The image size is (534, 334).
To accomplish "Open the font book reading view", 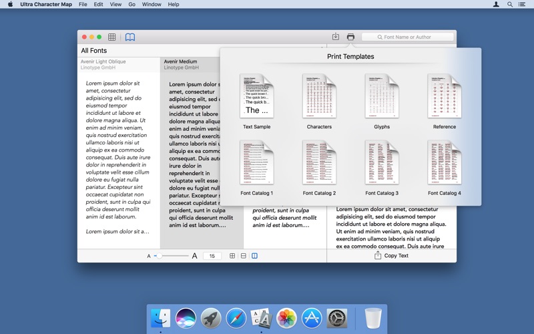I will (x=130, y=37).
